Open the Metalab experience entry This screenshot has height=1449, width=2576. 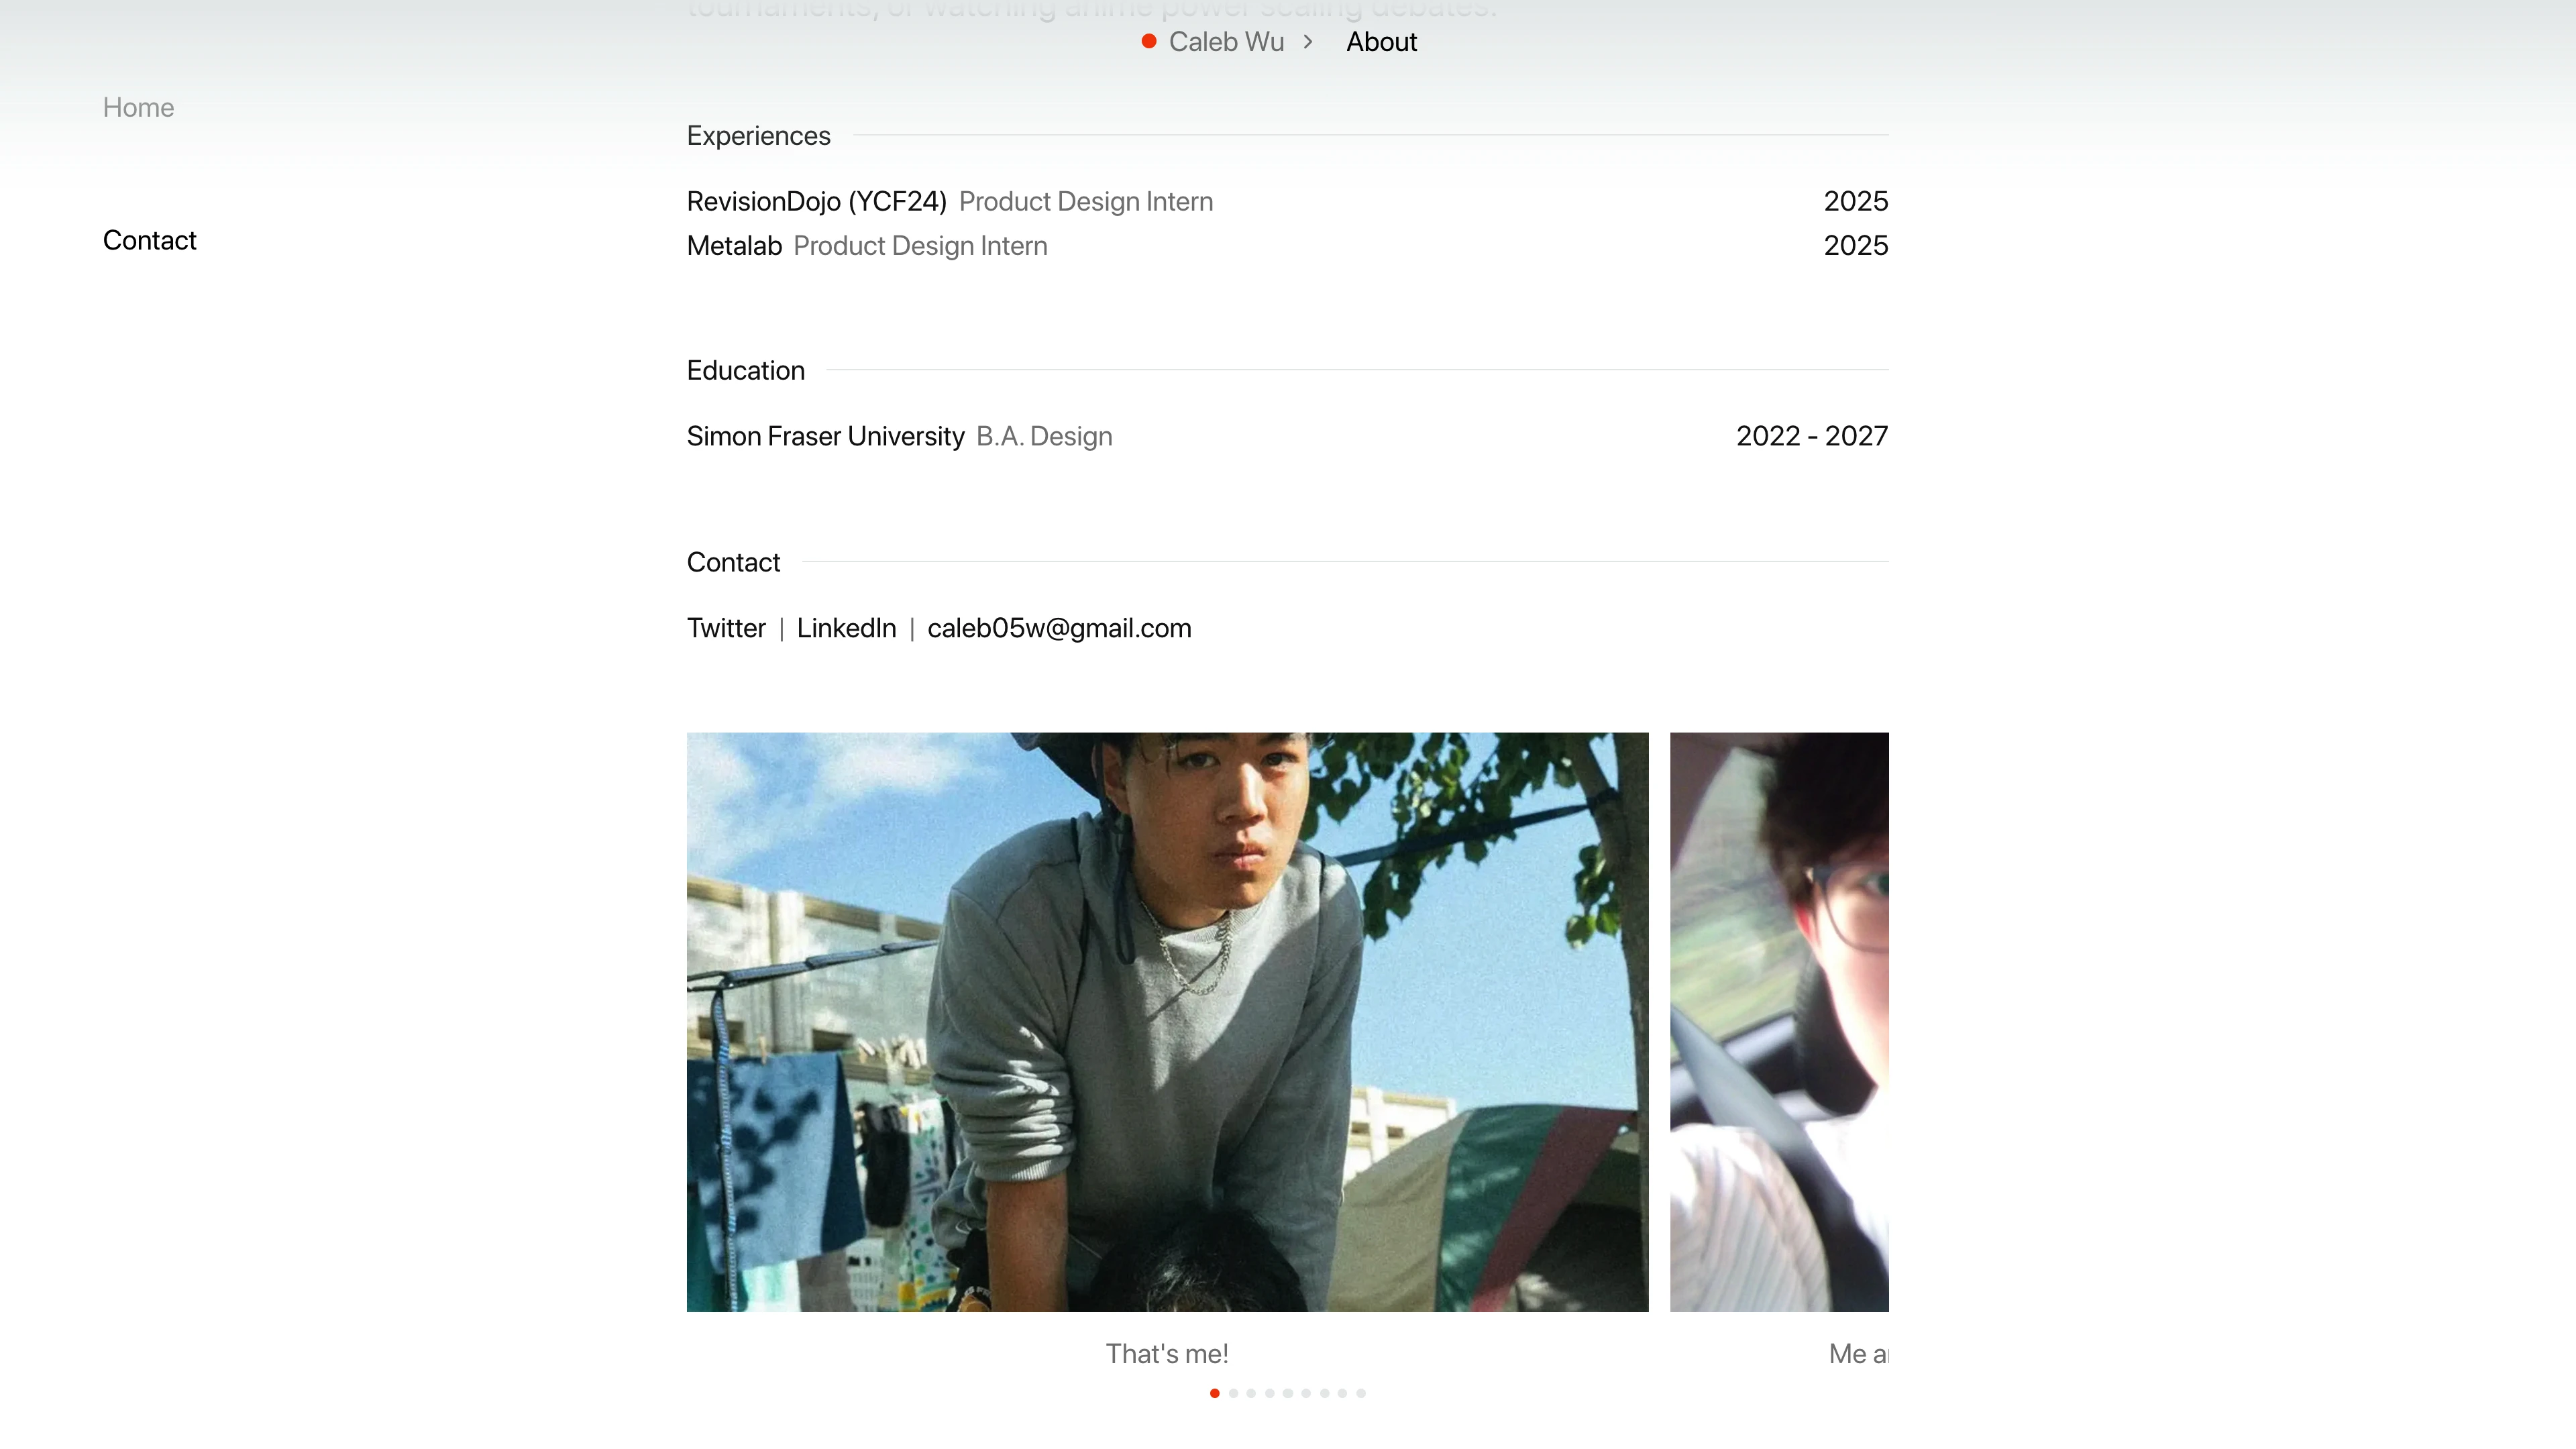tap(734, 246)
